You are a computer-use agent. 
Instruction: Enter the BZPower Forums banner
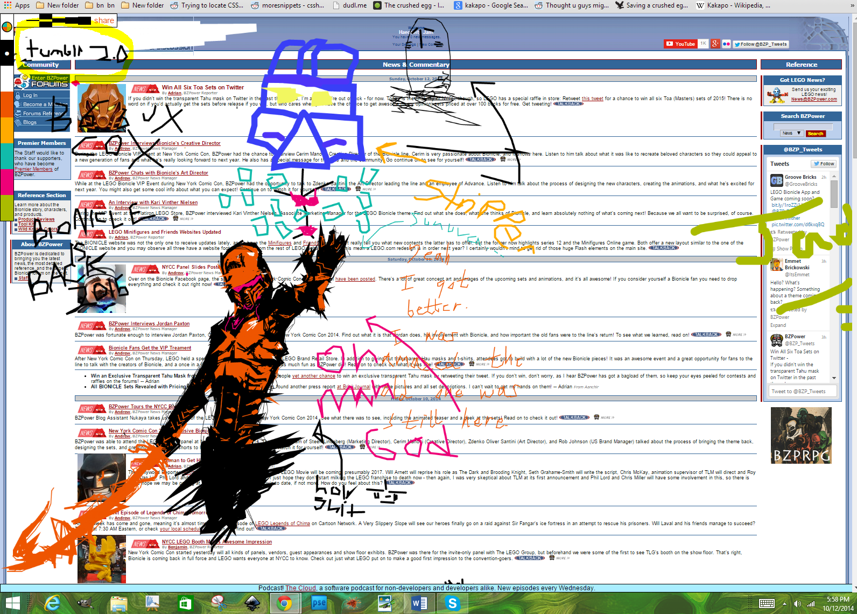[42, 82]
